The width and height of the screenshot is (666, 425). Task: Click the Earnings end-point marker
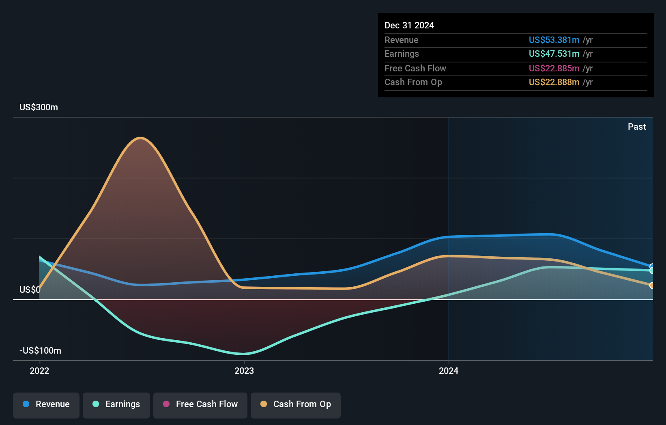coord(652,270)
